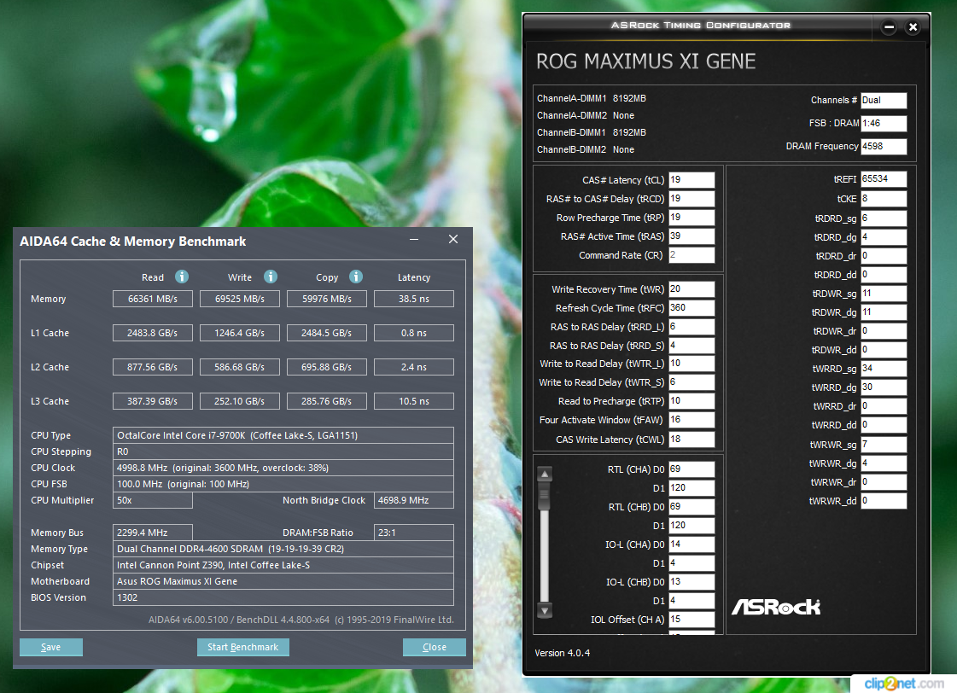The image size is (957, 693).
Task: Select the tWRWR_sg field
Action: (x=884, y=445)
